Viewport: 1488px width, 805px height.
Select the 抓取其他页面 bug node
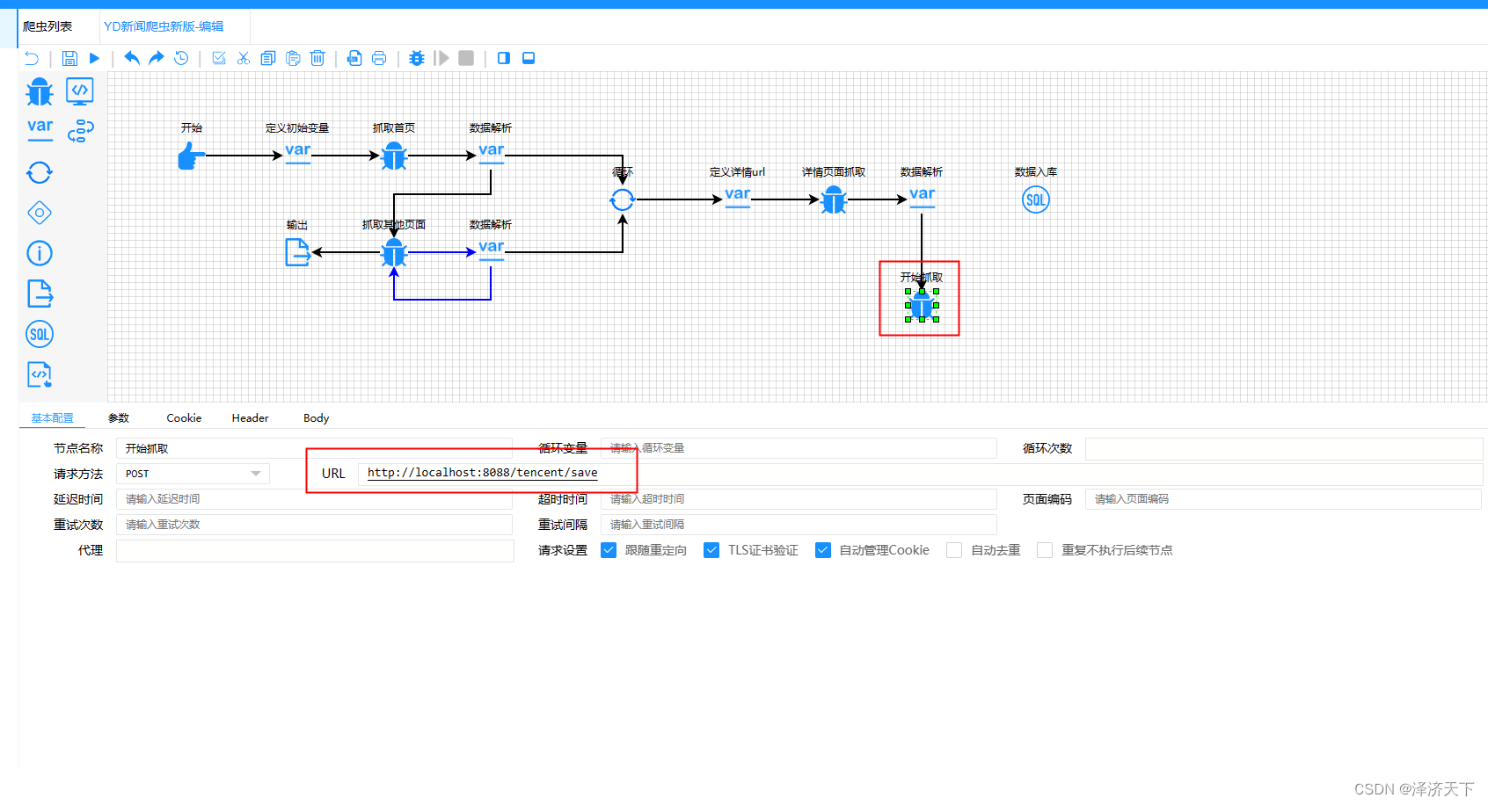click(394, 252)
